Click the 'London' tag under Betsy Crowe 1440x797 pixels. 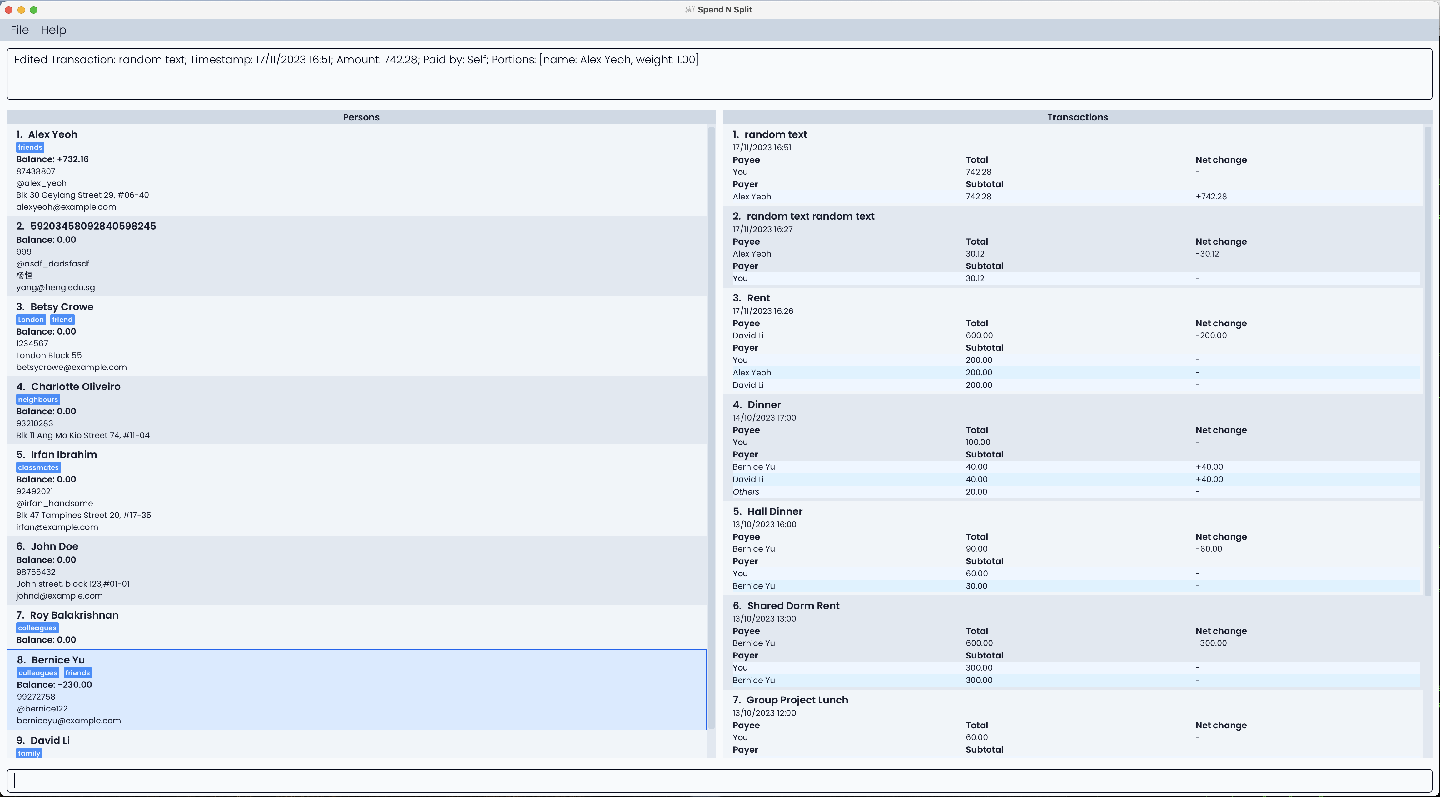31,320
